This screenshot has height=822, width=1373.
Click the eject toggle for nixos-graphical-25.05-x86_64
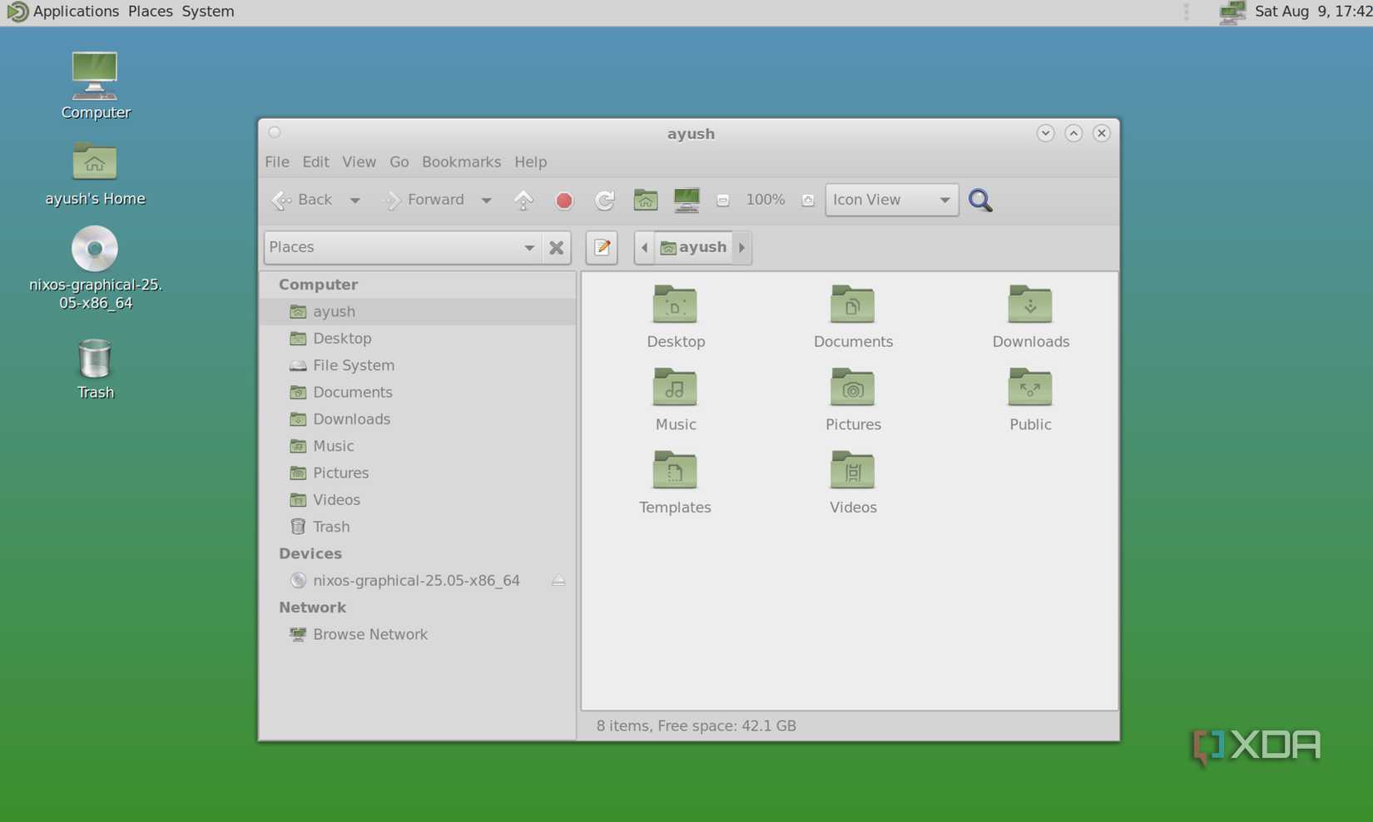tap(558, 581)
